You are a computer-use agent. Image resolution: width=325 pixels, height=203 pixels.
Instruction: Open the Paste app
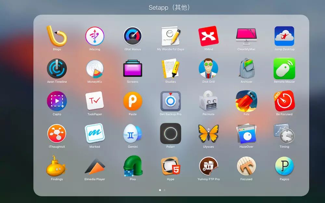[x=133, y=101]
